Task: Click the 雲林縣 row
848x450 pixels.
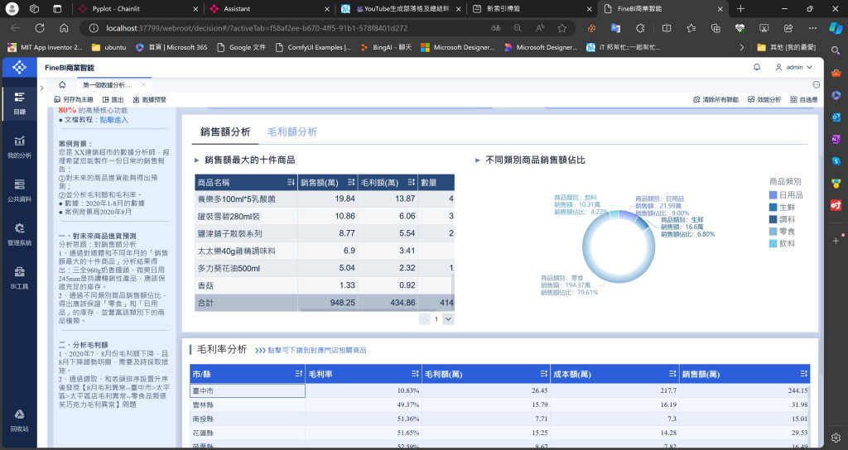Action: (499, 405)
